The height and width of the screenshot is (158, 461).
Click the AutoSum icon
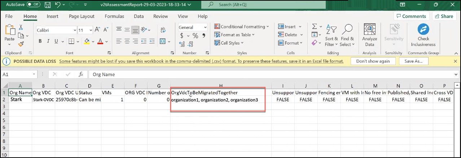click(315, 27)
